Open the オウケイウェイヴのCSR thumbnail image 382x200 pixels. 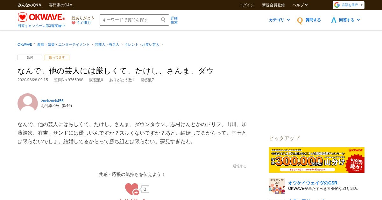click(x=277, y=186)
